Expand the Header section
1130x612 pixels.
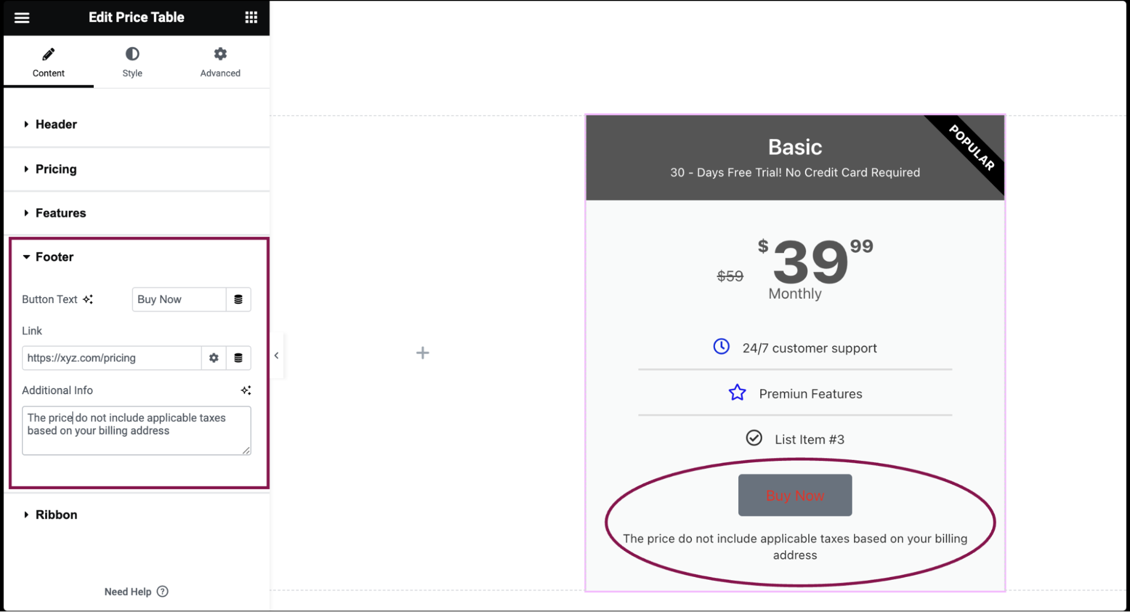56,124
